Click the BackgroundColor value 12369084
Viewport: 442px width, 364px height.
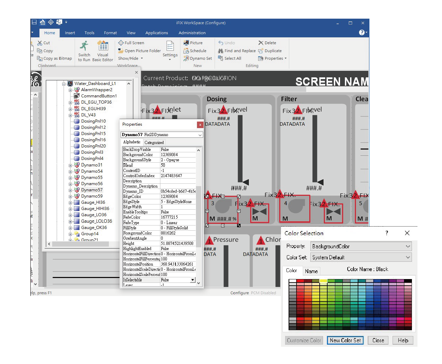pyautogui.click(x=178, y=155)
